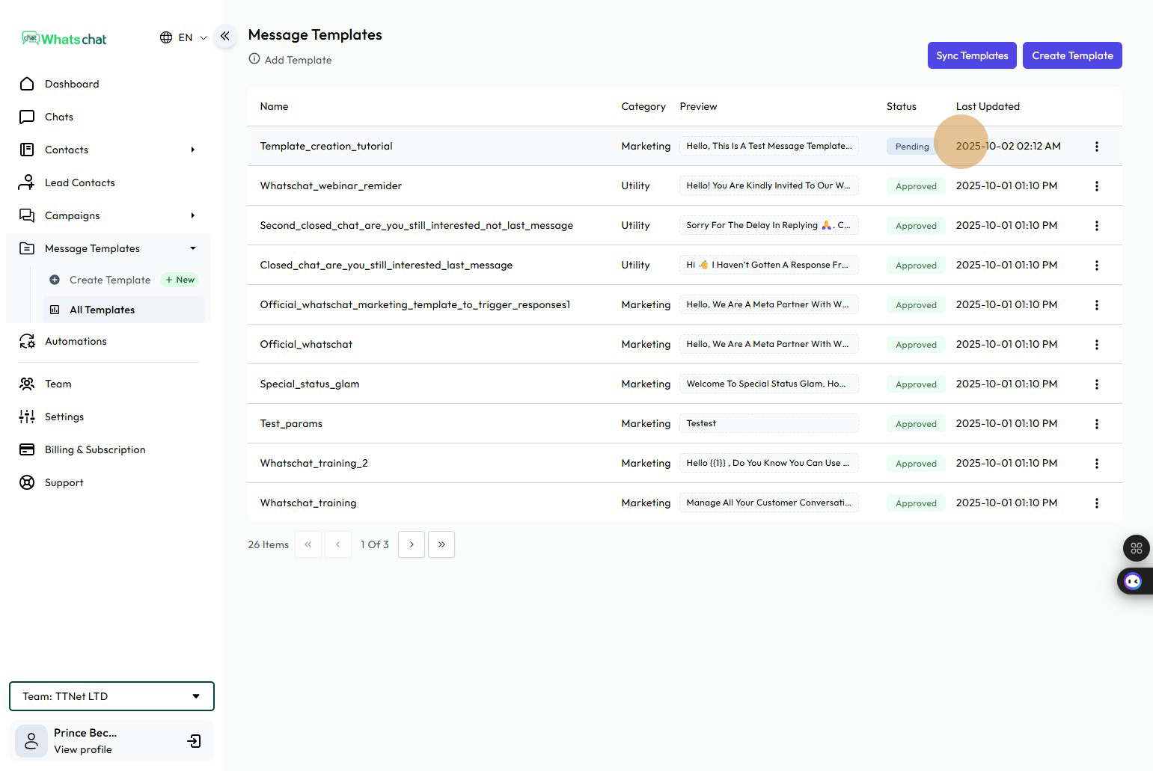1153x771 pixels.
Task: Collapse the Message Templates menu
Action: click(192, 248)
